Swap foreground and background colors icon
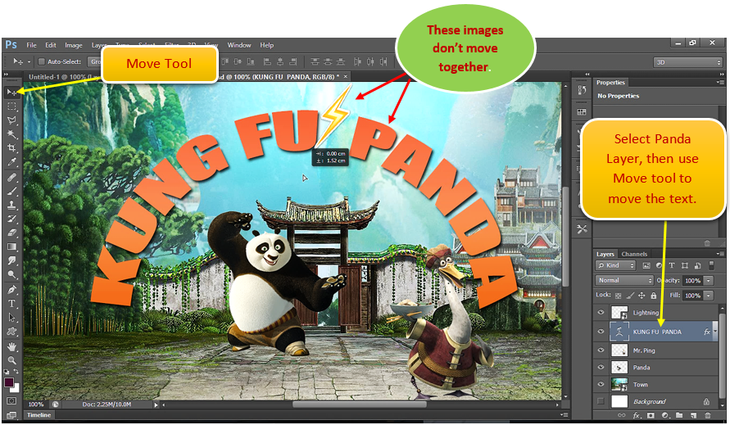The height and width of the screenshot is (425, 730). [16, 372]
